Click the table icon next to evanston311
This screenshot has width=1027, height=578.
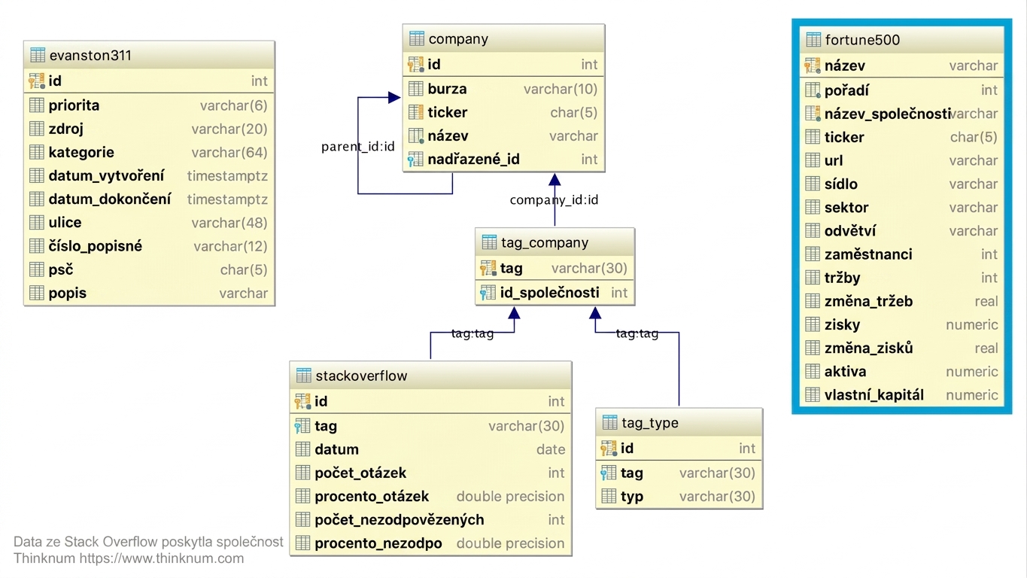point(38,56)
